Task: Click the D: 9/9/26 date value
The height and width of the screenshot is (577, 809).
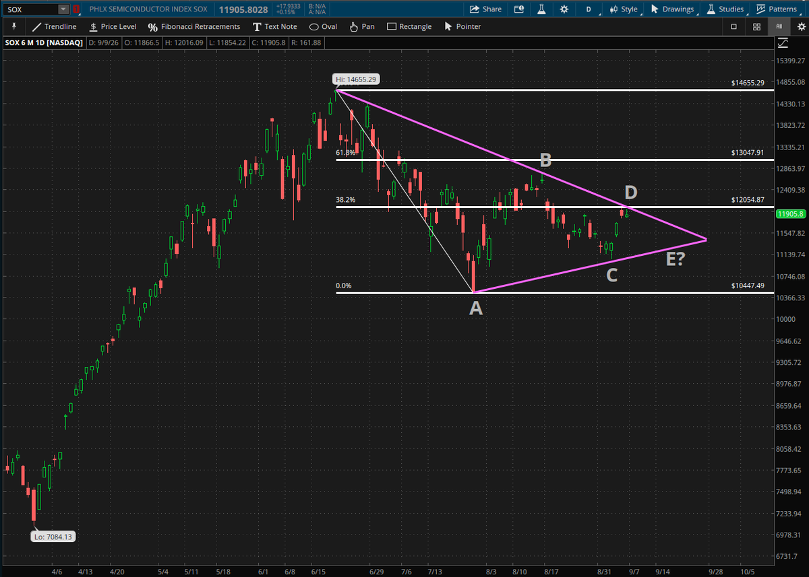Action: (x=105, y=43)
